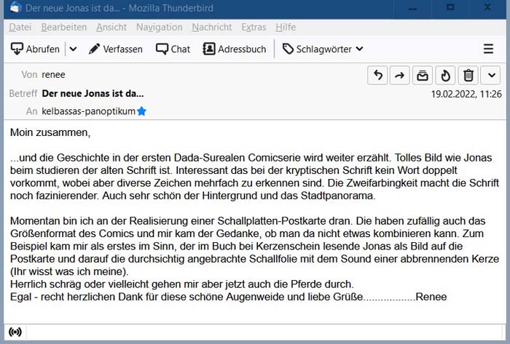Click the sender name renee

coord(53,74)
